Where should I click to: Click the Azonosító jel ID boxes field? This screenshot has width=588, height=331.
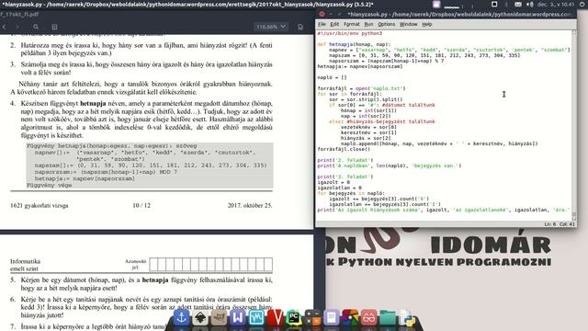click(210, 265)
